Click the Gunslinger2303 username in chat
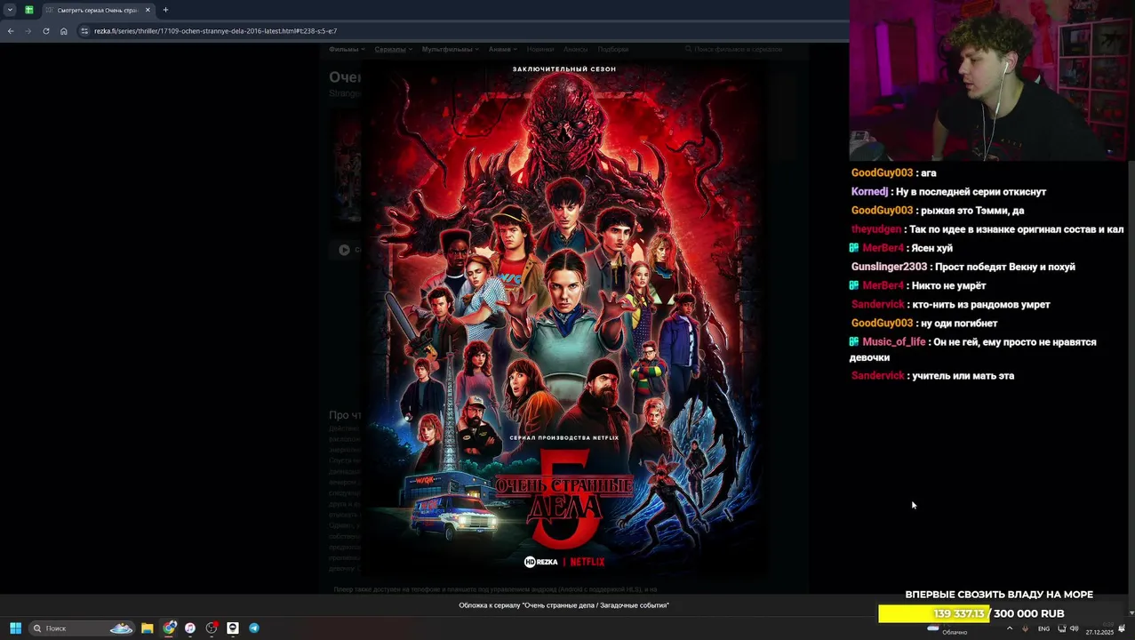Screen dimensions: 1135x640 point(889,267)
